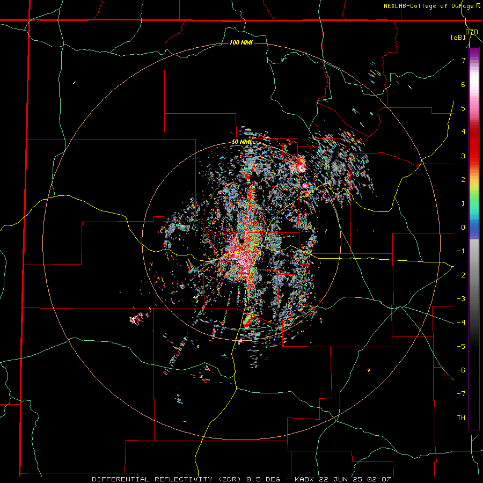Image resolution: width=483 pixels, height=483 pixels.
Task: Click the -4 value on color scale
Action: (x=461, y=323)
